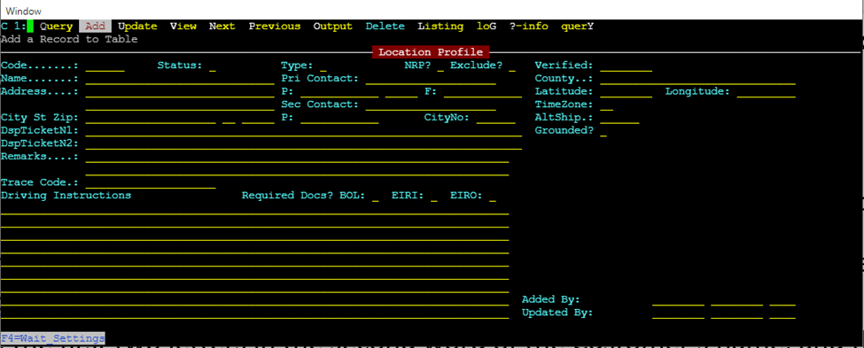864x348 pixels.
Task: Toggle the Exclude? flag field
Action: click(512, 66)
